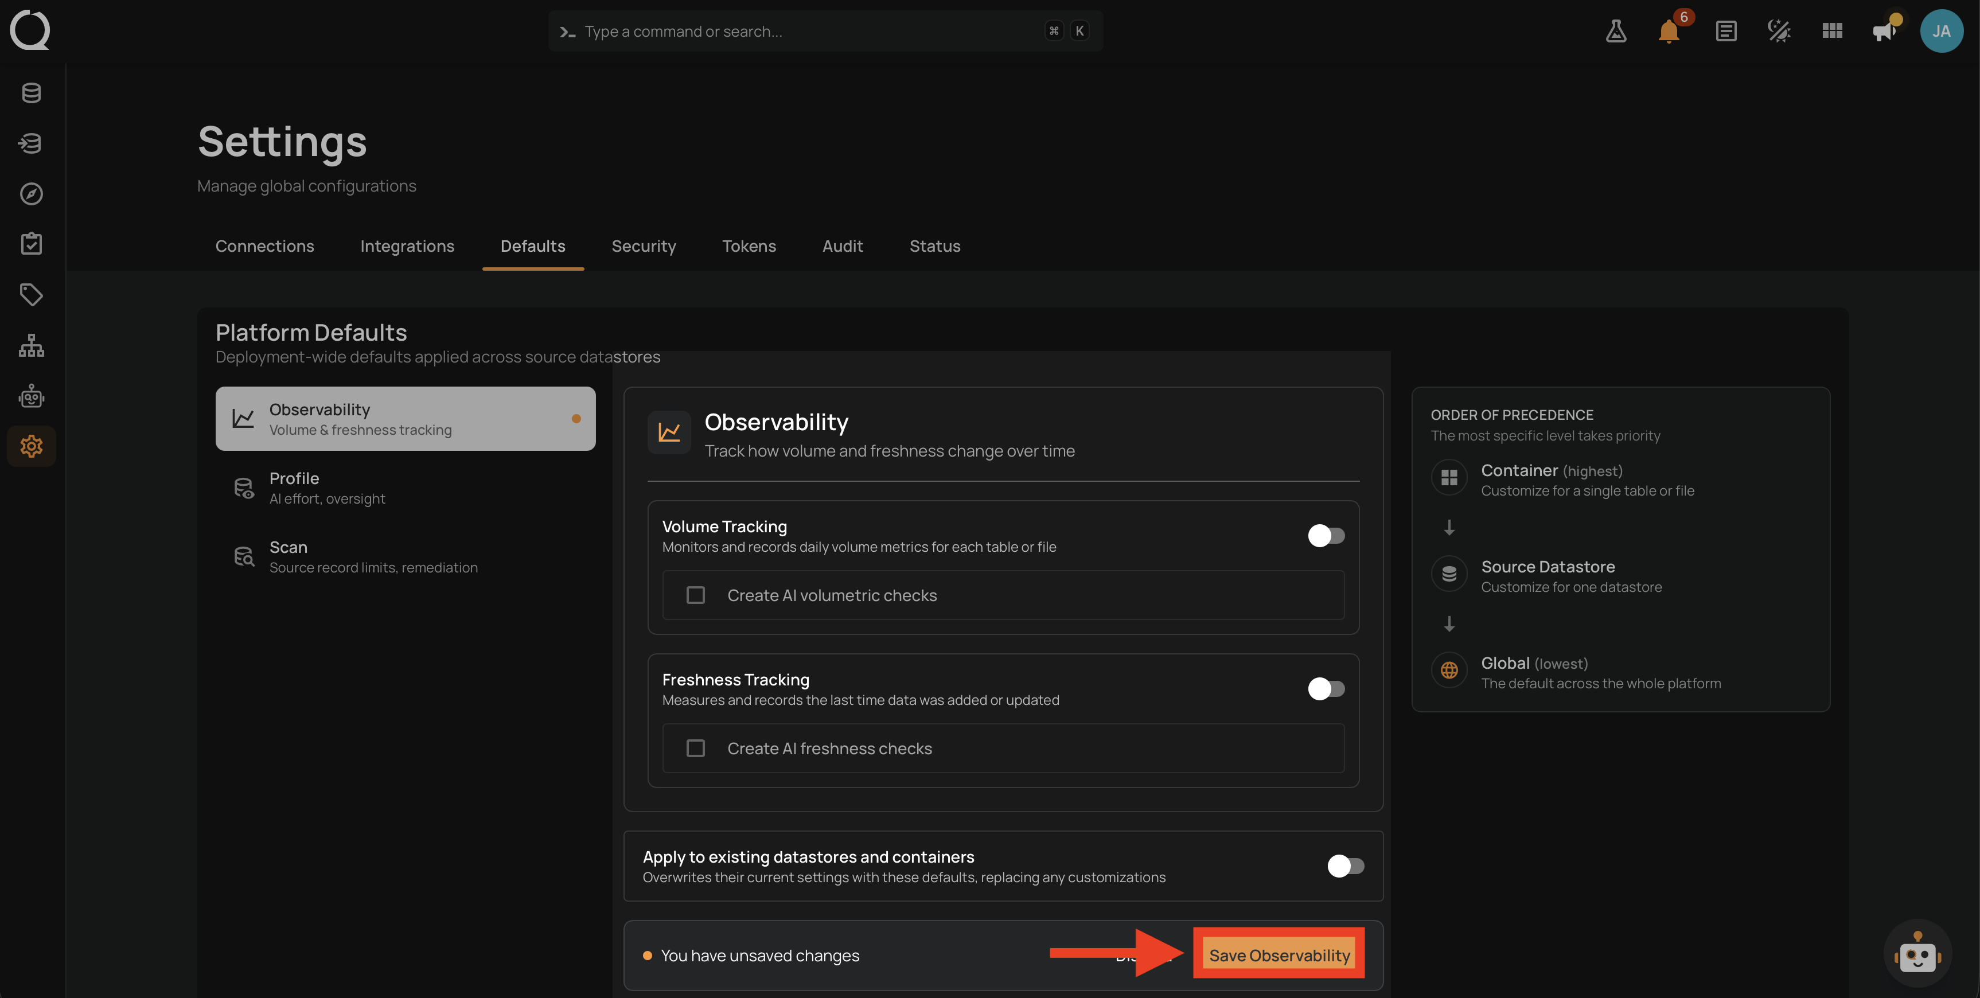Image resolution: width=1980 pixels, height=998 pixels.
Task: Switch to the Security tab
Action: coord(644,246)
